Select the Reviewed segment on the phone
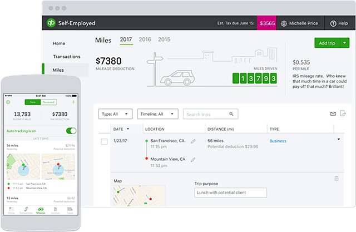The image size is (356, 232). 48,102
